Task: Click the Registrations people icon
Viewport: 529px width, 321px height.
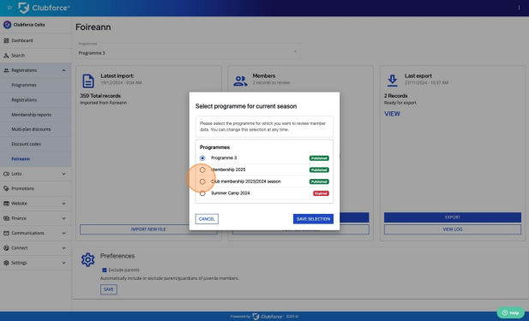Action: click(6, 70)
